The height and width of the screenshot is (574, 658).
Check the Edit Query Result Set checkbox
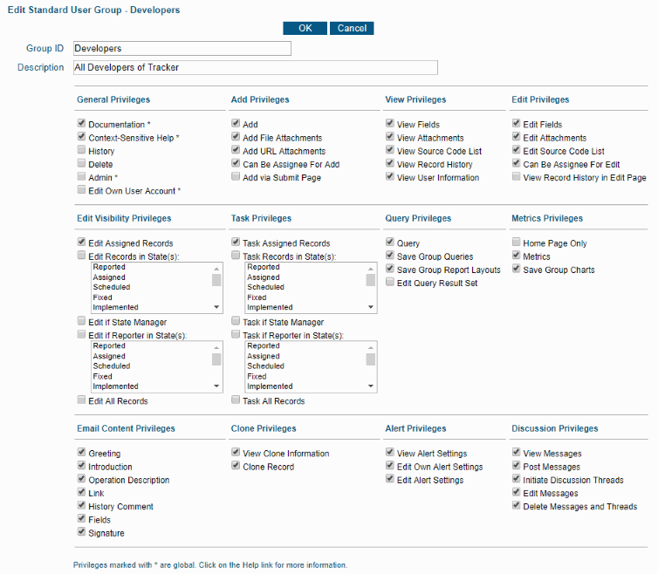pos(390,283)
